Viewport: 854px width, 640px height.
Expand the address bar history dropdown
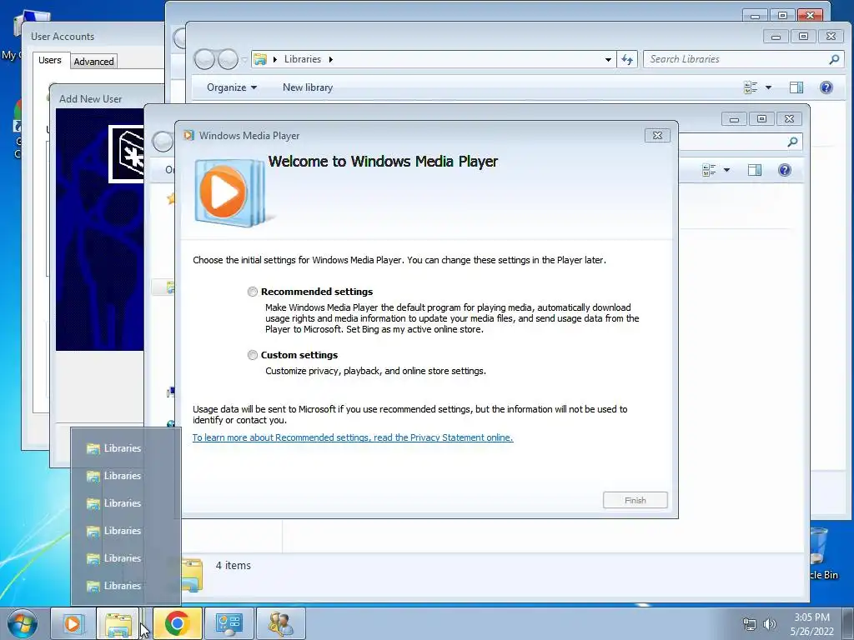(x=608, y=59)
